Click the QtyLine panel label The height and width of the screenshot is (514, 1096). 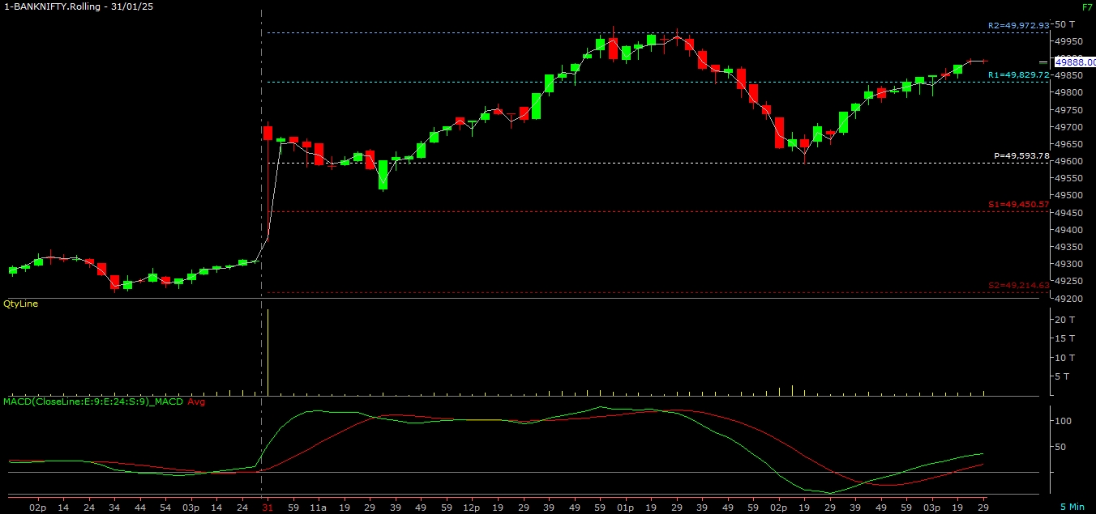(x=21, y=304)
